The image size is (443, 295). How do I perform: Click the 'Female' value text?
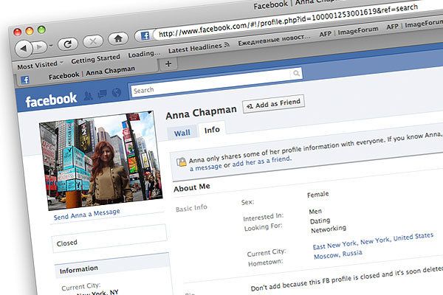click(x=317, y=195)
